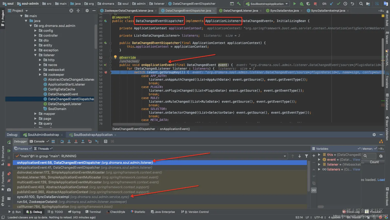
Task: Toggle Mute Breakpoints in debug sidebar
Action: coord(9,181)
